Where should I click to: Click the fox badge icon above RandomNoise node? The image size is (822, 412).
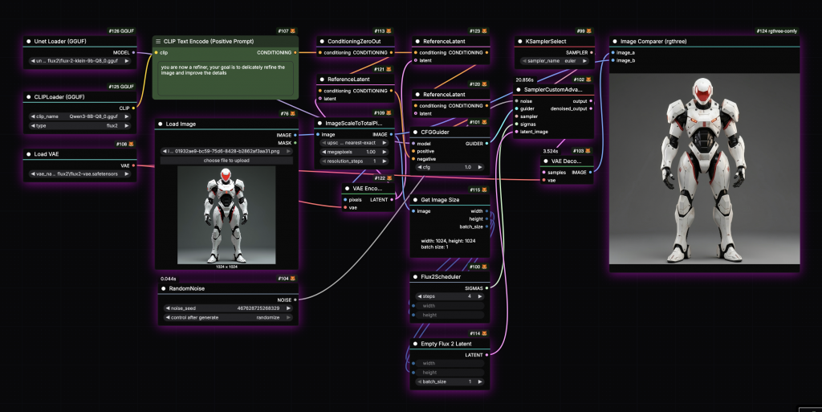click(295, 278)
